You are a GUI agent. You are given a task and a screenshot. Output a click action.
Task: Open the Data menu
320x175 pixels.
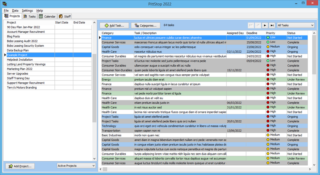click(15, 10)
